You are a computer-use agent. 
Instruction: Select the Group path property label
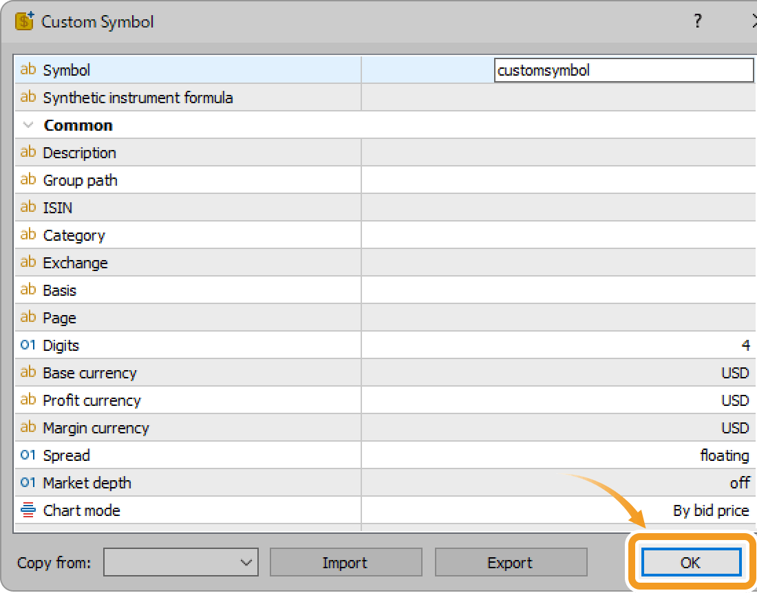coord(80,180)
